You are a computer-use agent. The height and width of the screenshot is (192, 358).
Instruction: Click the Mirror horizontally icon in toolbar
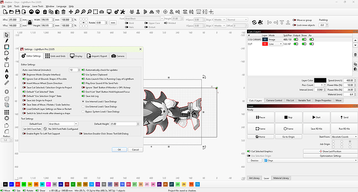click(x=152, y=12)
